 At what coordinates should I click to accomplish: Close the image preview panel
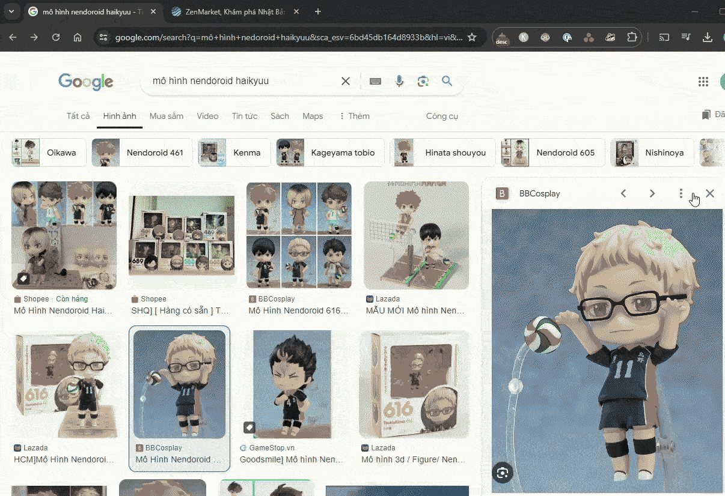coord(710,193)
